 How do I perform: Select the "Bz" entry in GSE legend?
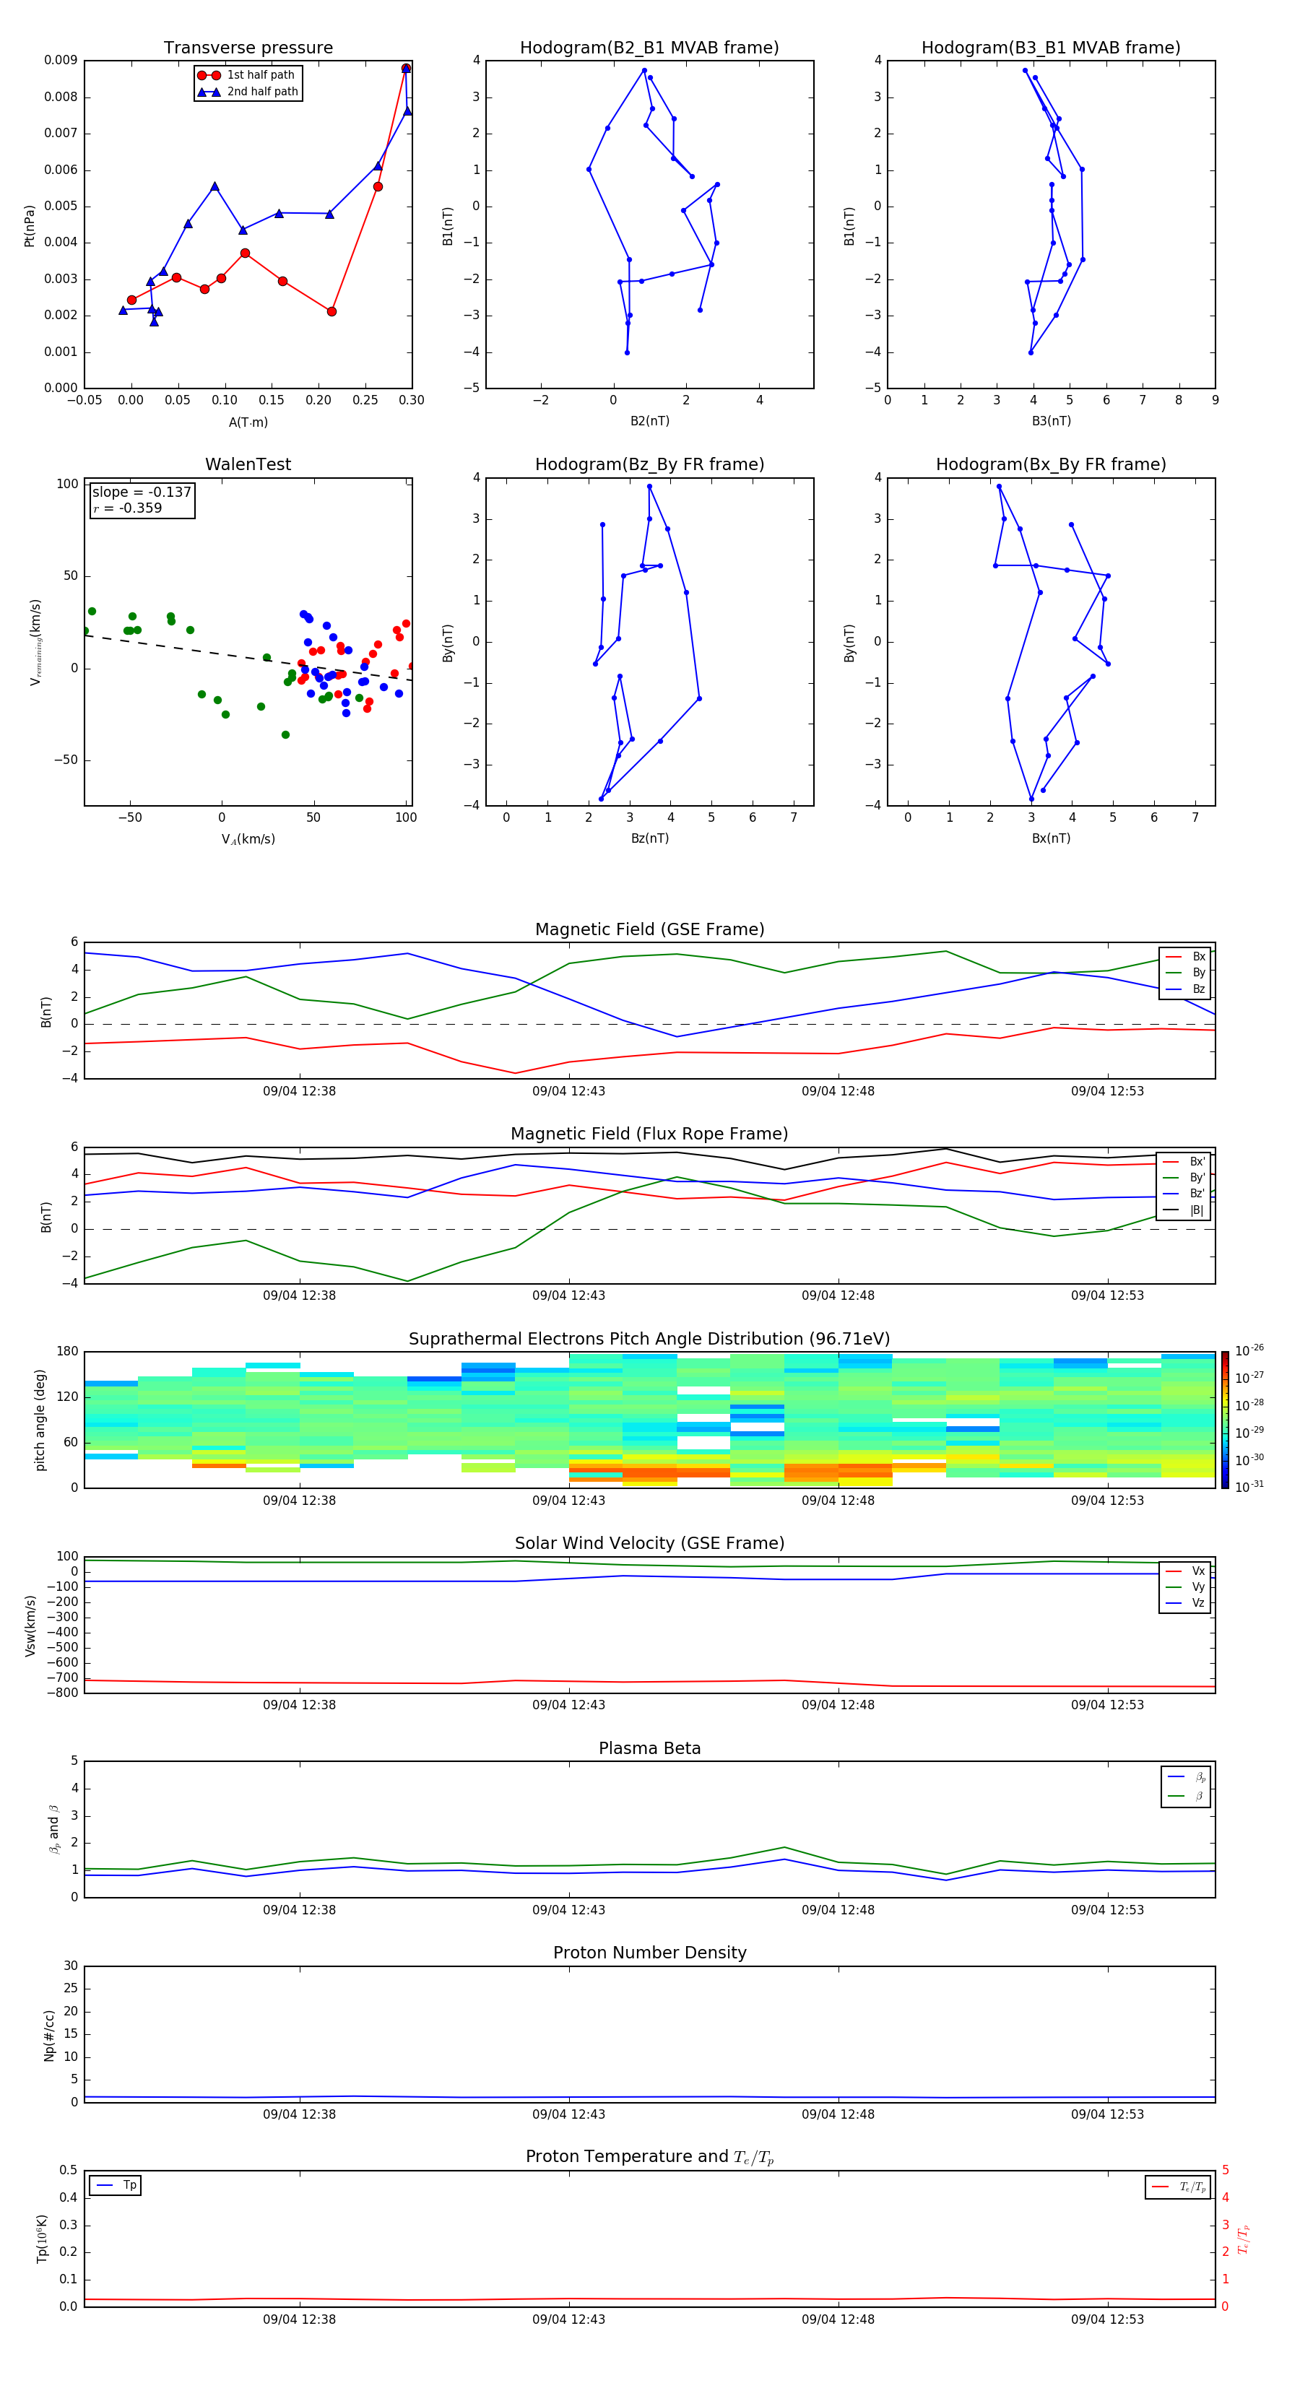pyautogui.click(x=1185, y=989)
